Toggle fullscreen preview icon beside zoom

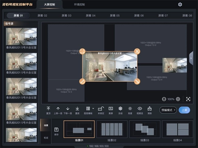pos(188,99)
